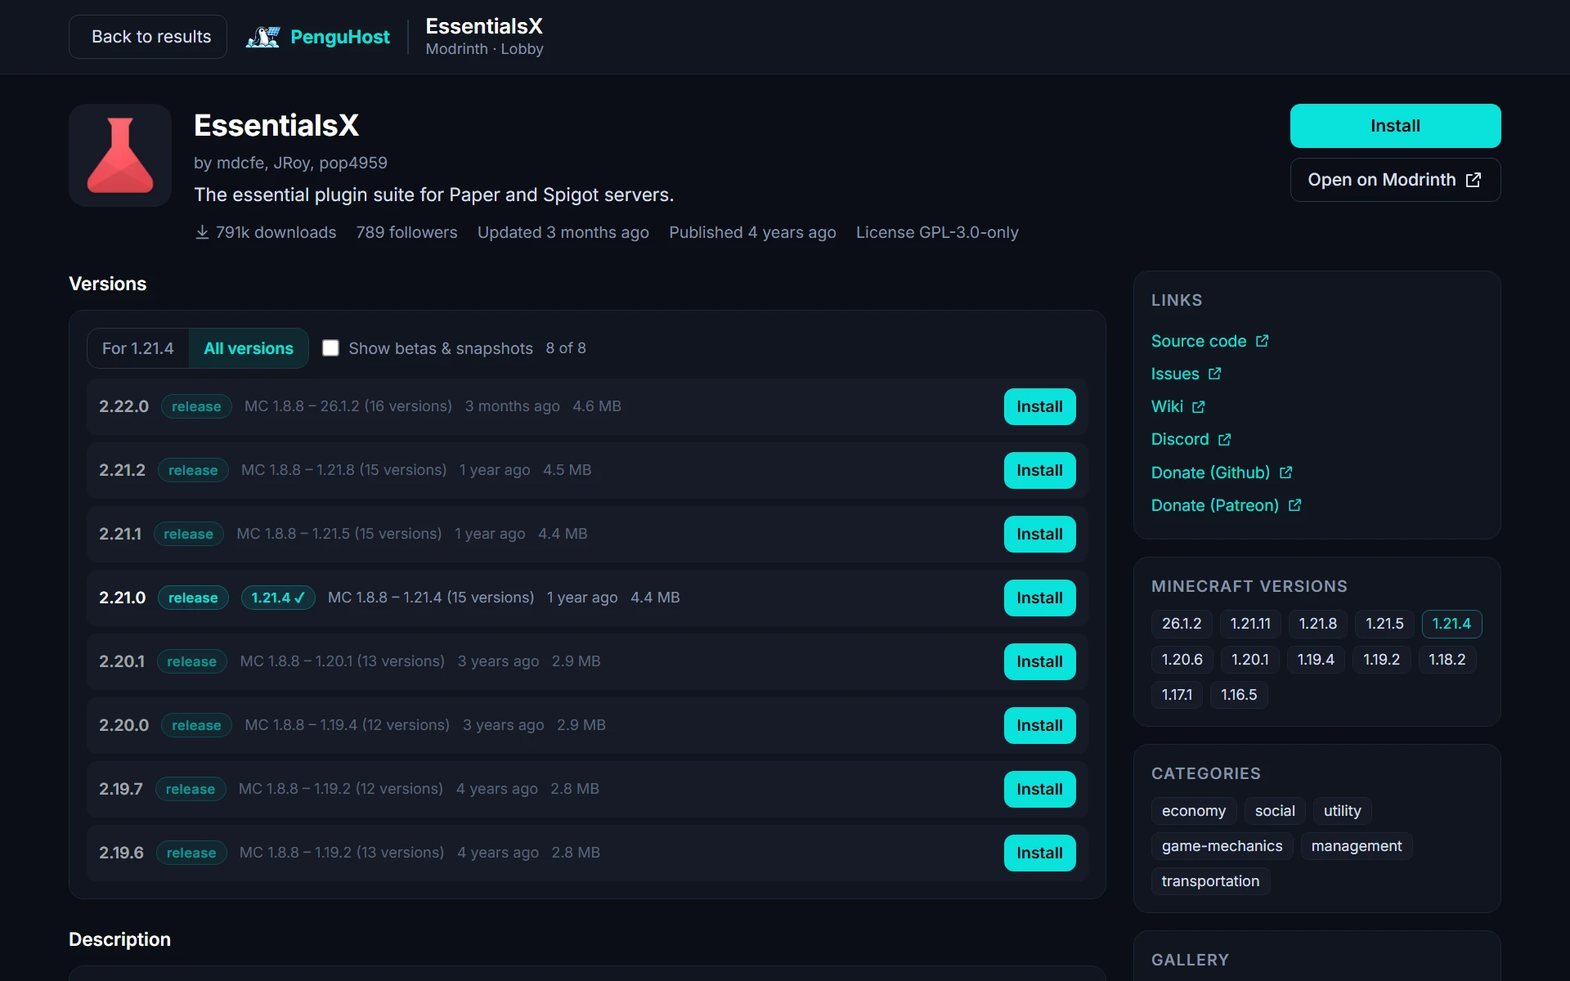Viewport: 1570px width, 981px height.
Task: Switch to the For 1.21.4 tab
Action: pos(138,348)
